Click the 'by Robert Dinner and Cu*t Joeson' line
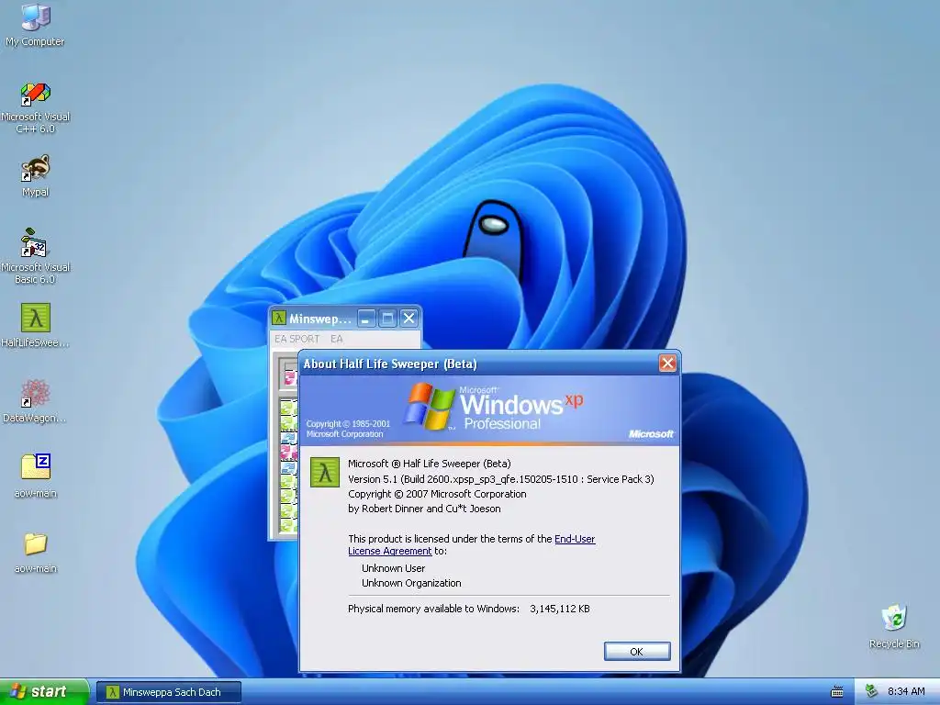The height and width of the screenshot is (705, 940). click(424, 509)
